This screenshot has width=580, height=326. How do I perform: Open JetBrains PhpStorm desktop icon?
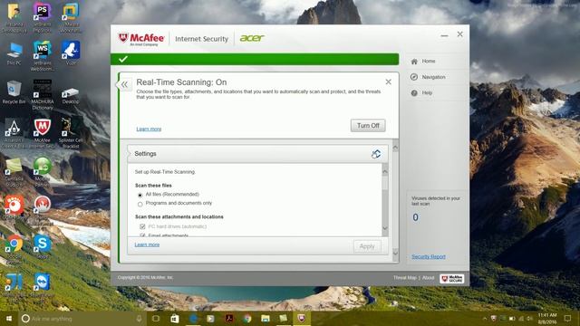coord(43,18)
